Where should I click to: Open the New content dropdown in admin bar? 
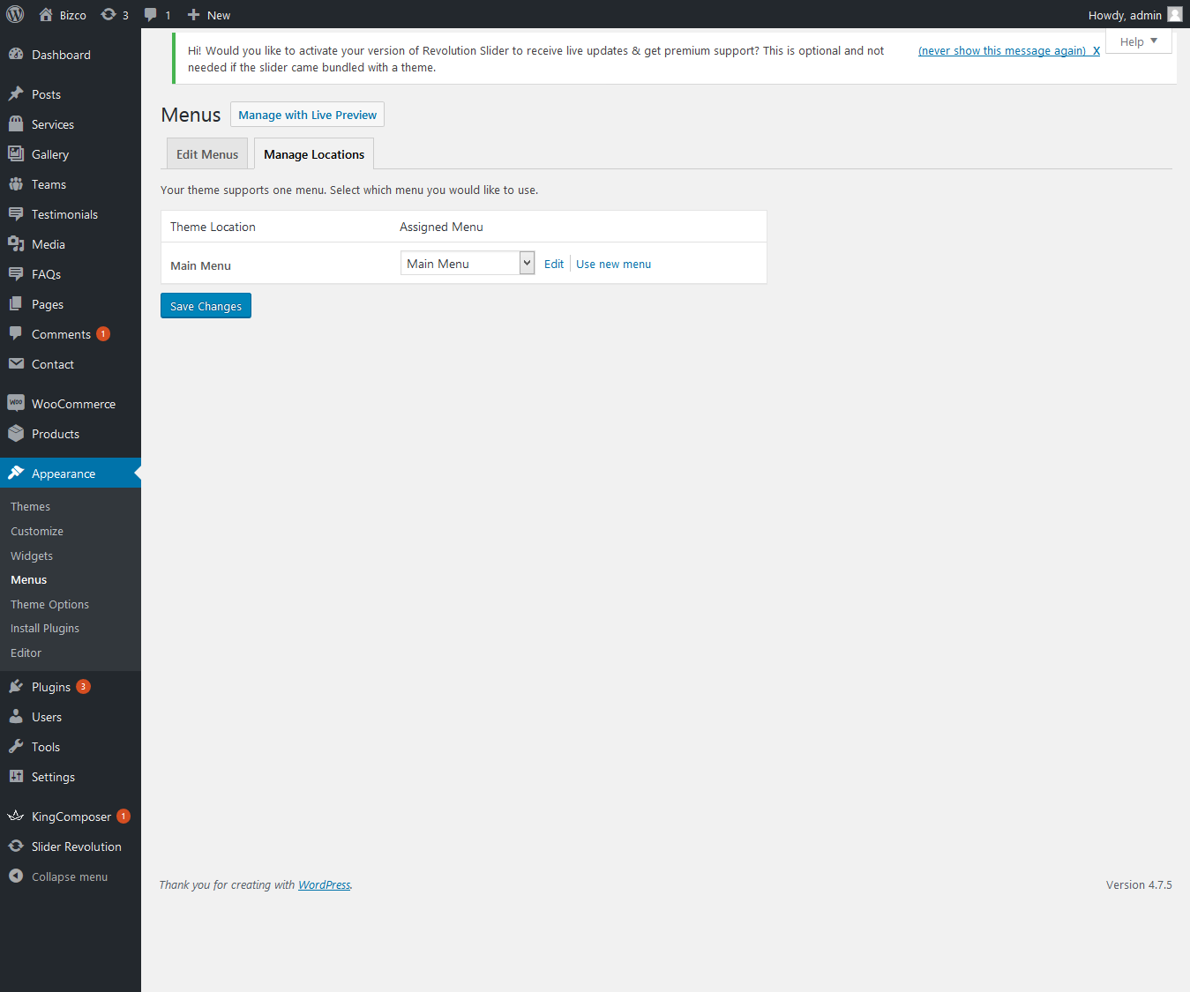[x=209, y=15]
